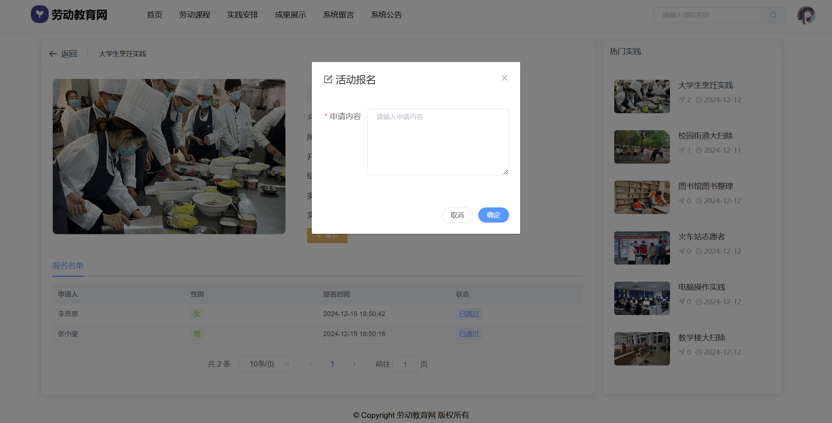This screenshot has width=832, height=423.
Task: Go to the next page with the right arrow
Action: [x=354, y=364]
